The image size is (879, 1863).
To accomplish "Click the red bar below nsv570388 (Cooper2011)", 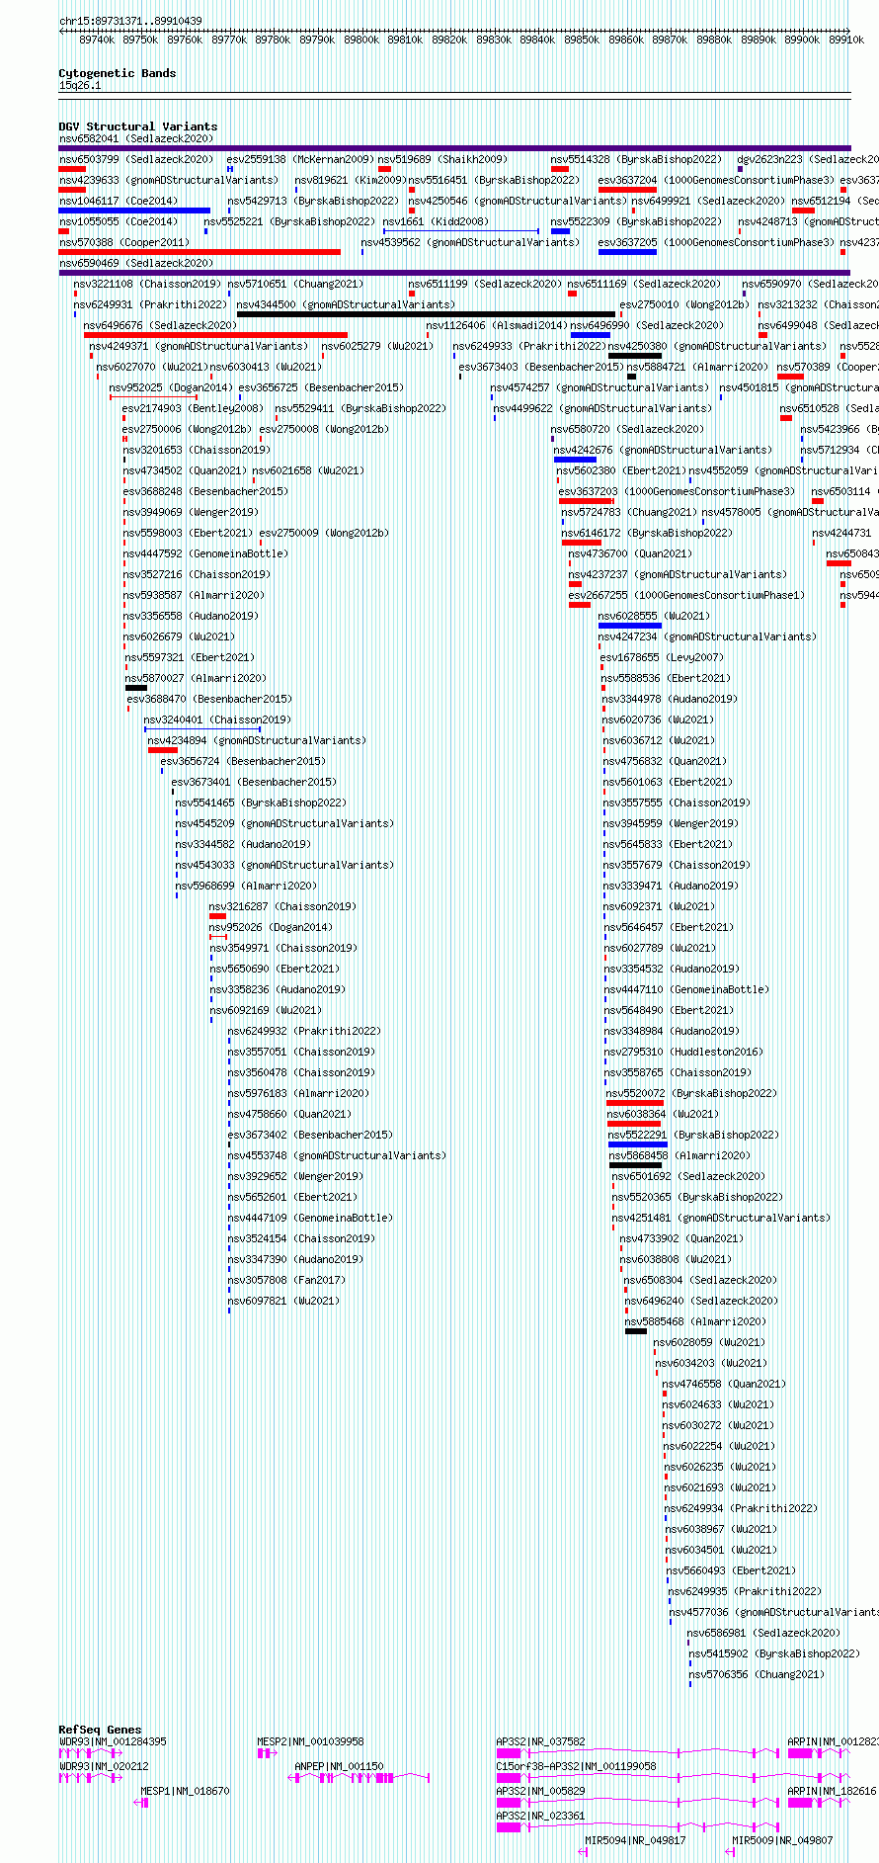I will coord(200,252).
